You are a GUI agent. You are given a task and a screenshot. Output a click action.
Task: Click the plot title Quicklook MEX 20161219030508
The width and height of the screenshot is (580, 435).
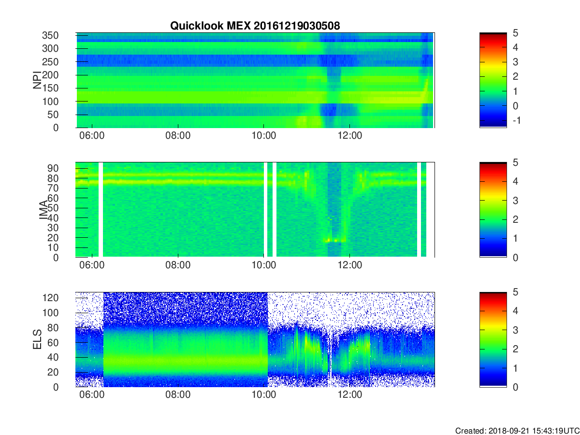tap(255, 26)
